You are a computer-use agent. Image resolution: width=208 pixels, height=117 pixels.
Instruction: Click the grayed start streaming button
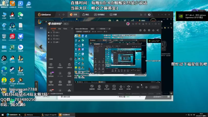(x=154, y=87)
